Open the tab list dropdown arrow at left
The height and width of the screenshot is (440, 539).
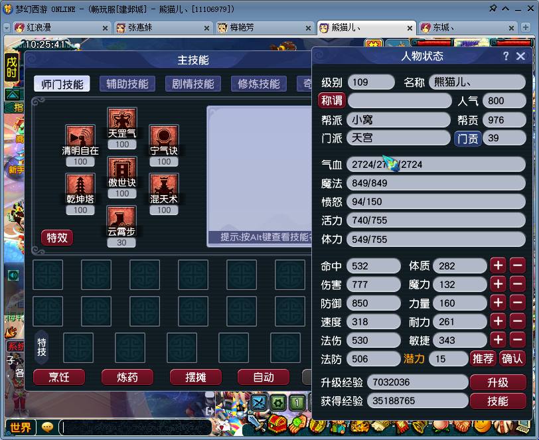pyautogui.click(x=7, y=28)
